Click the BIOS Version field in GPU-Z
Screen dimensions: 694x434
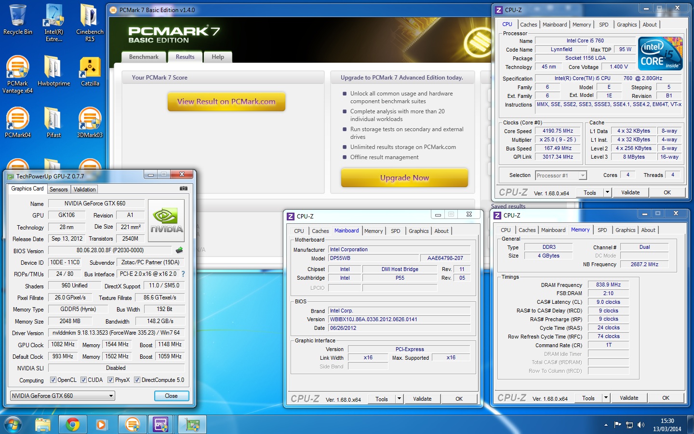point(110,250)
